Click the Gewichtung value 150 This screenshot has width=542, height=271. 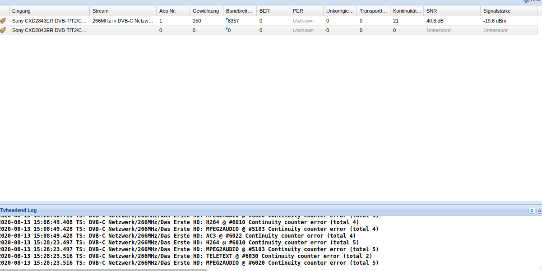coord(197,21)
